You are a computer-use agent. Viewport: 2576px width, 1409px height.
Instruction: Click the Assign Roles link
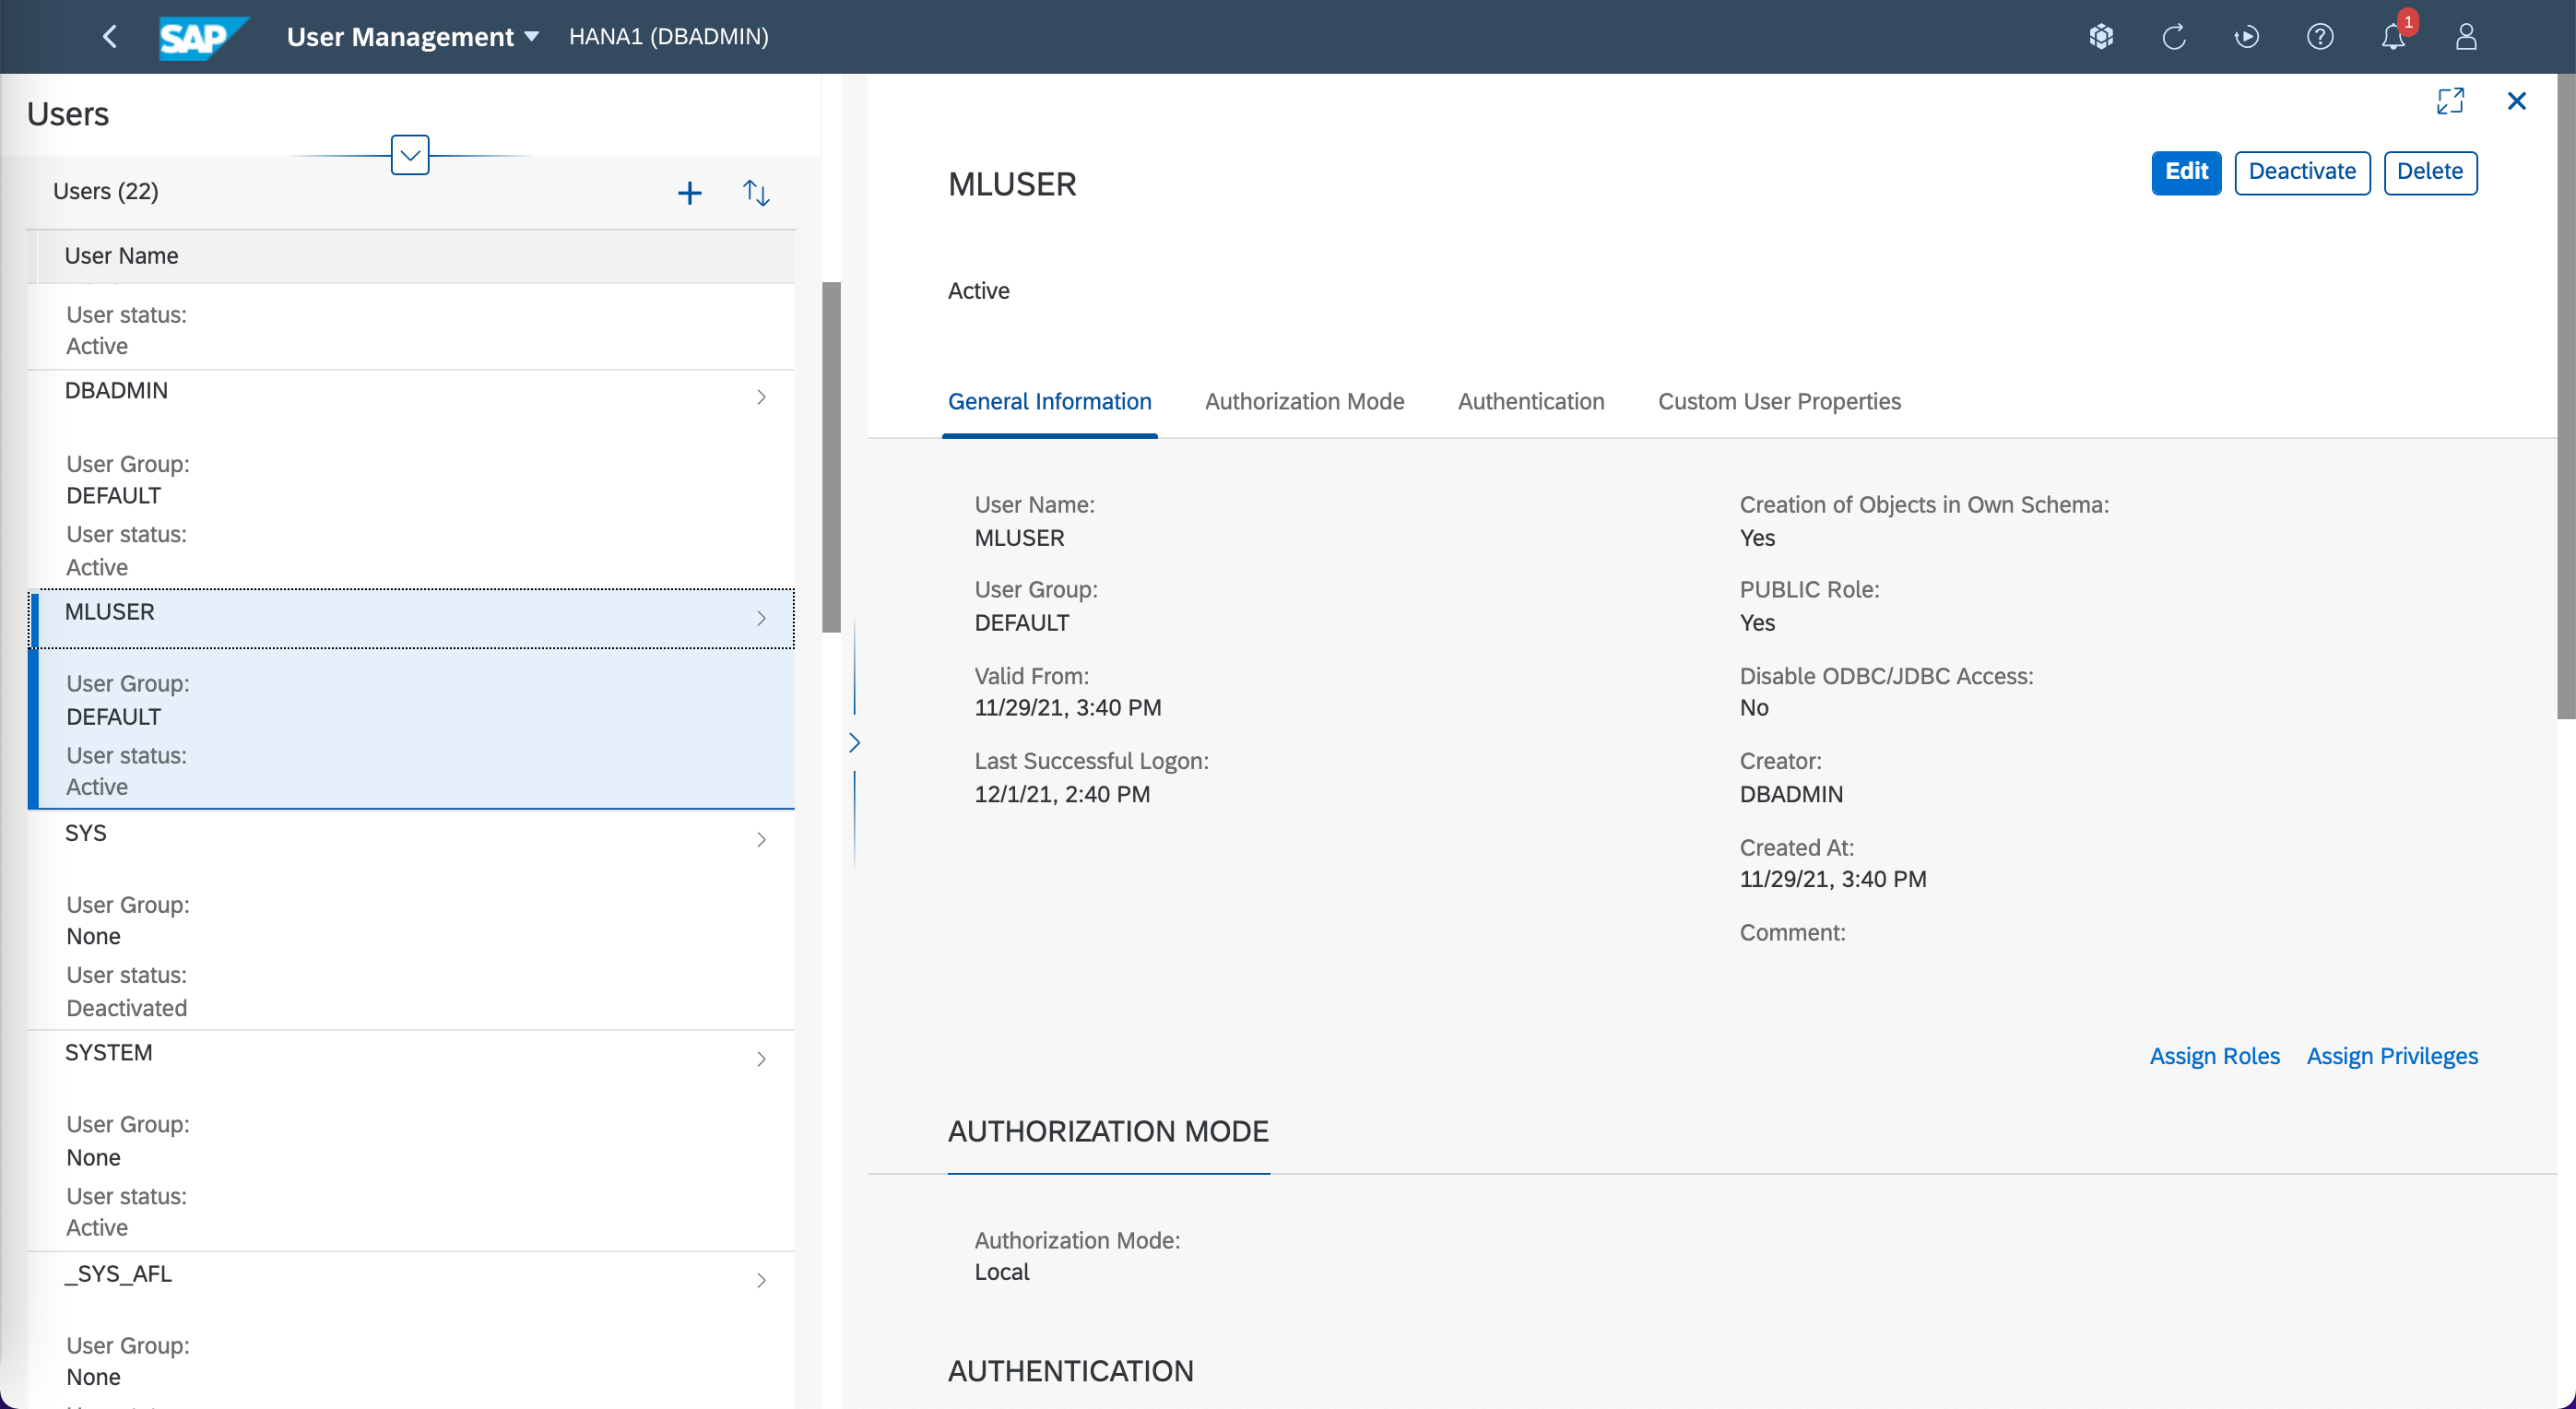[x=2214, y=1056]
